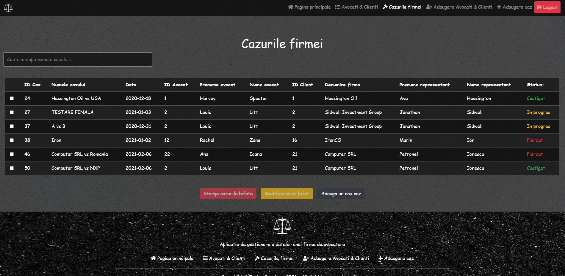This screenshot has height=276, width=565.
Task: Click the list icon beside Avocati & Clienti
Action: (x=337, y=7)
